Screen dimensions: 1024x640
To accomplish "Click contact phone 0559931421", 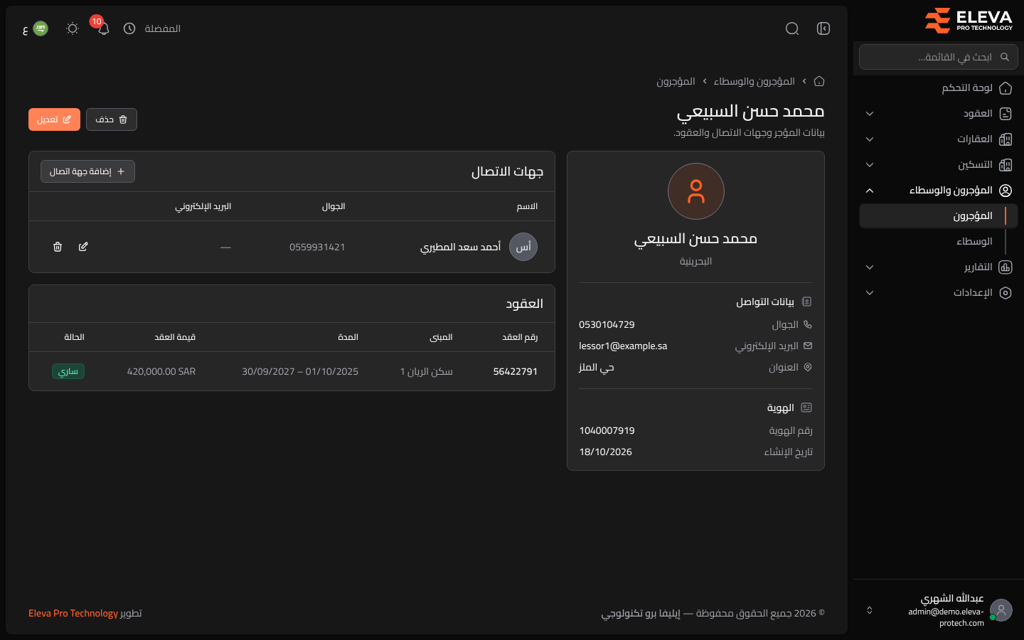I will pos(317,247).
